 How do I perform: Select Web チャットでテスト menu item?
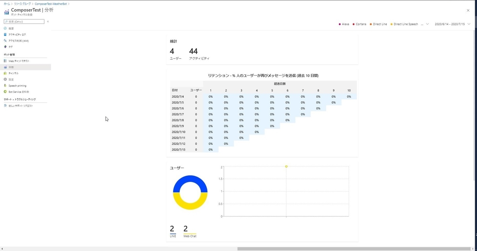click(25, 61)
